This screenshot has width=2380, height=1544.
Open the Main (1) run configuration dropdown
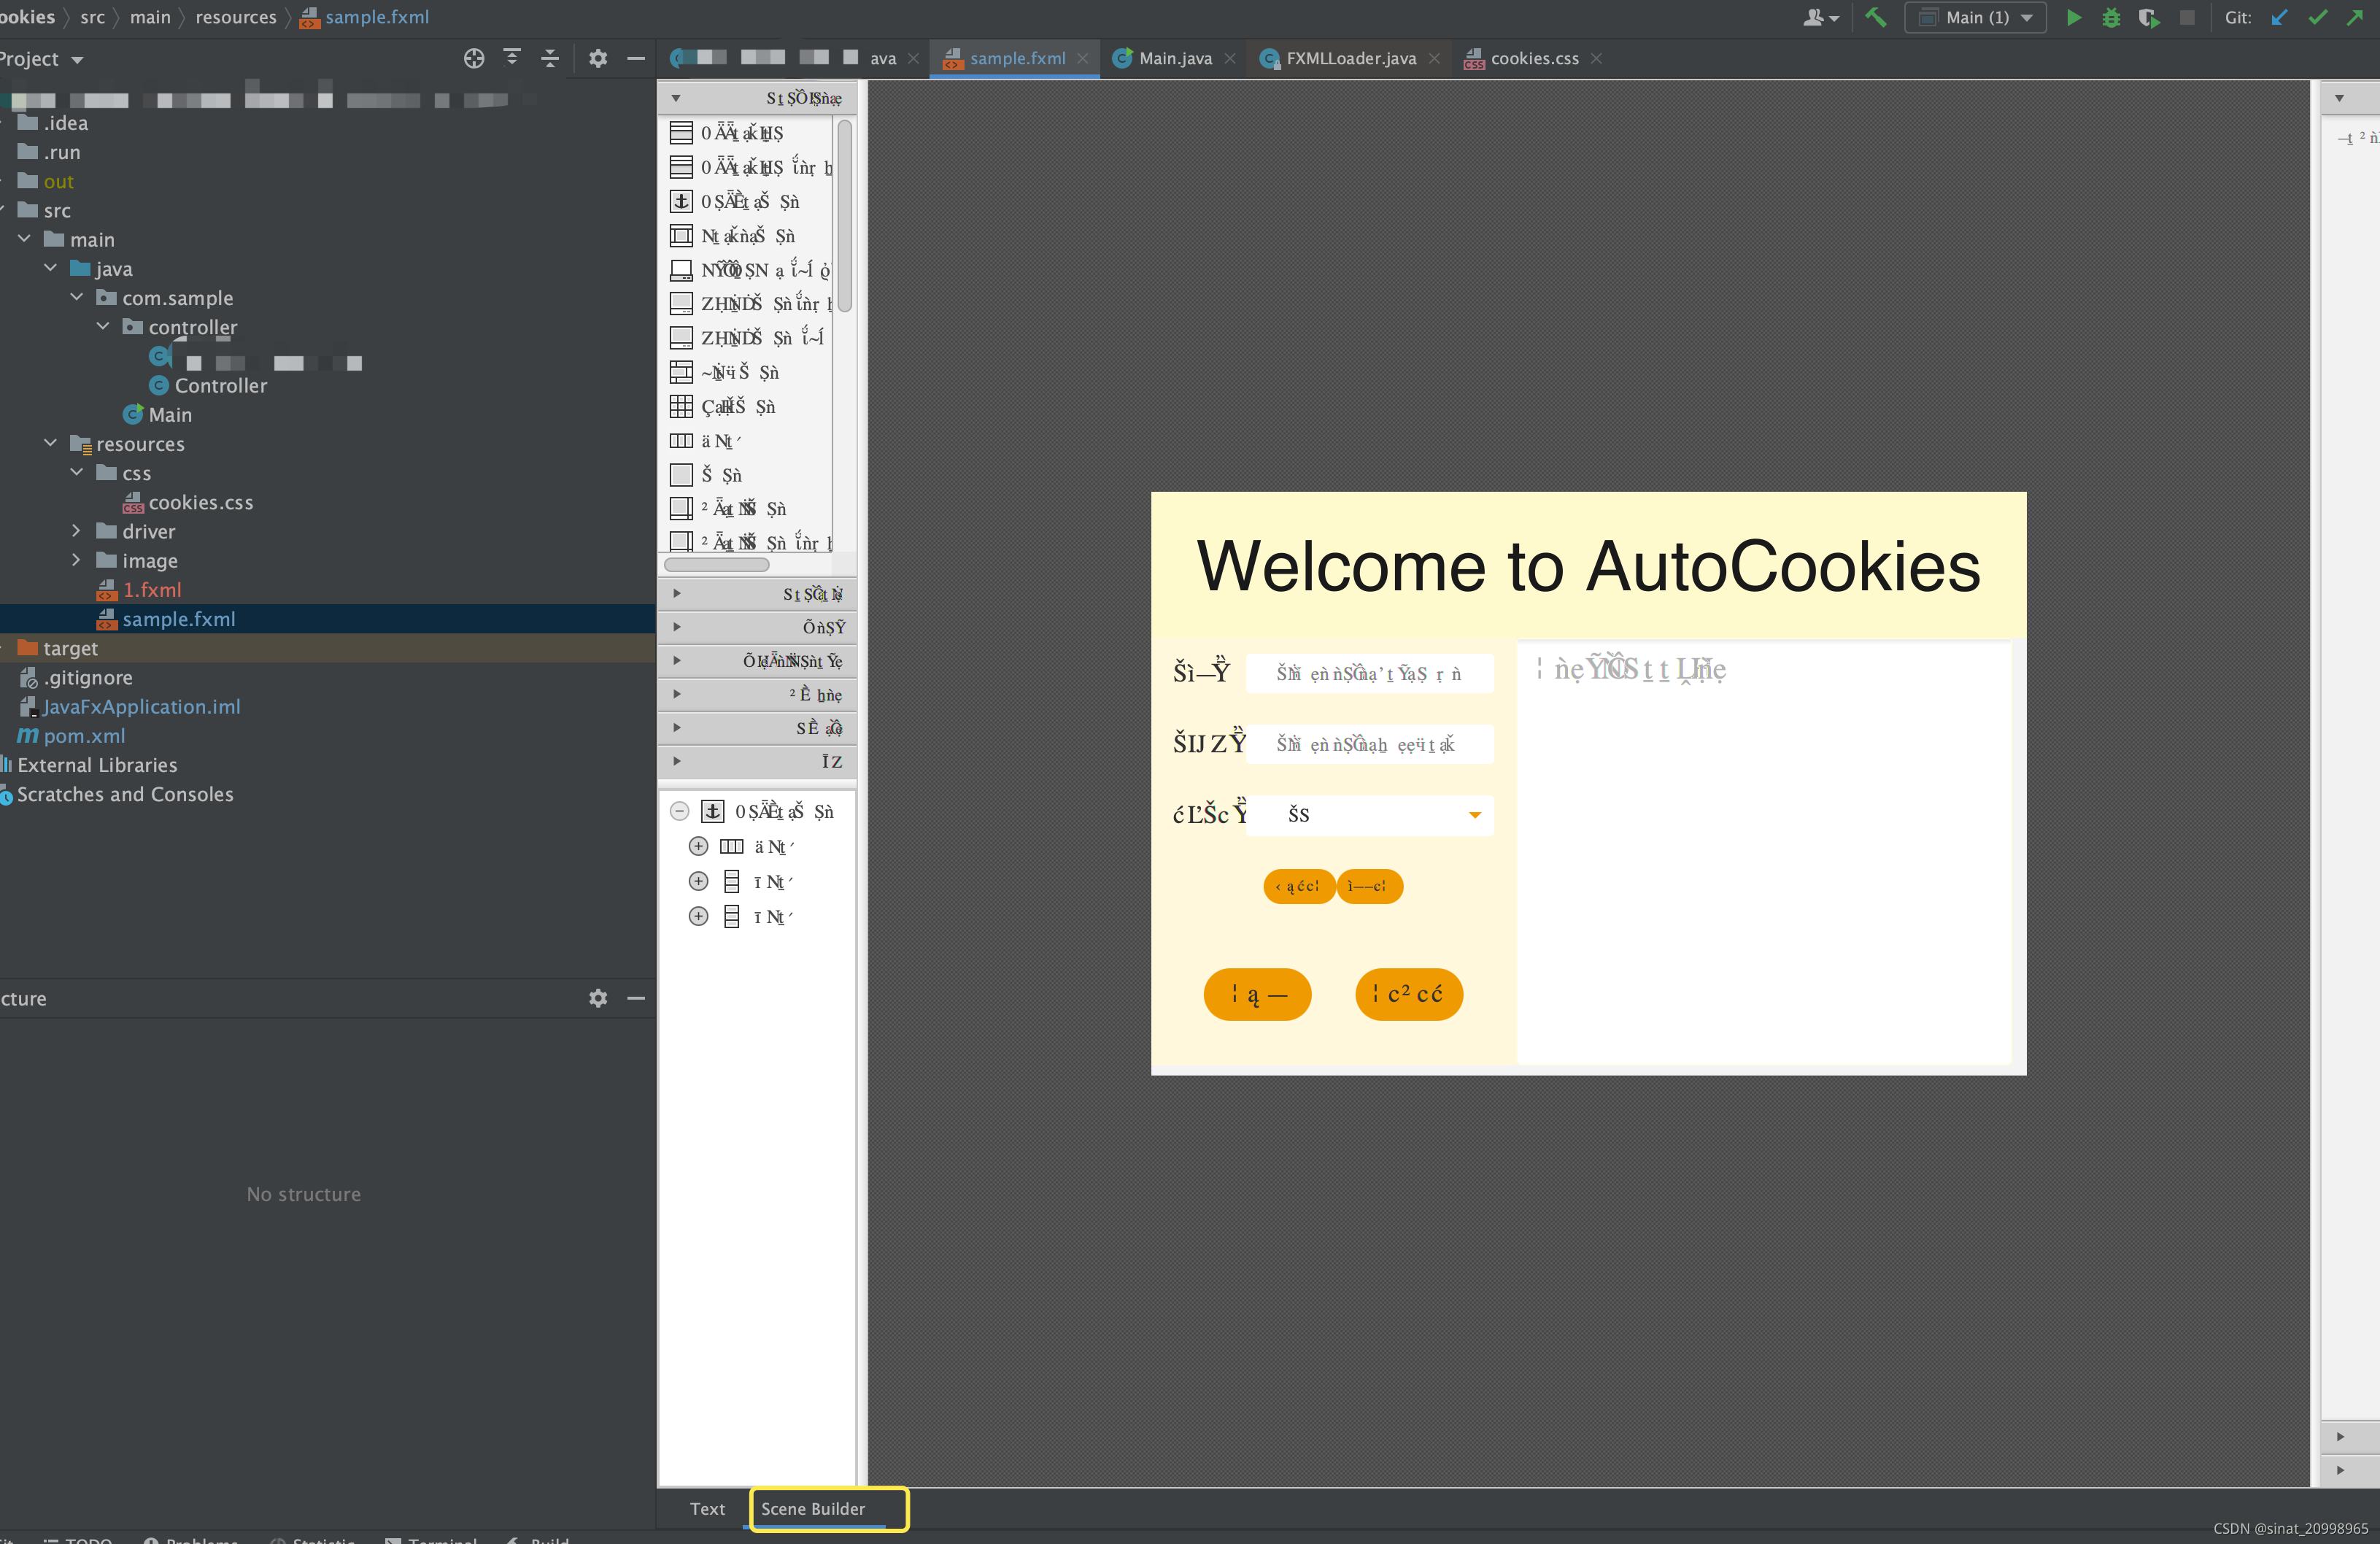tap(1975, 18)
